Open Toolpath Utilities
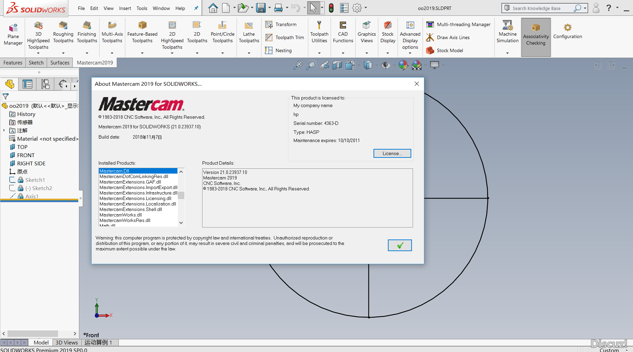 (319, 32)
